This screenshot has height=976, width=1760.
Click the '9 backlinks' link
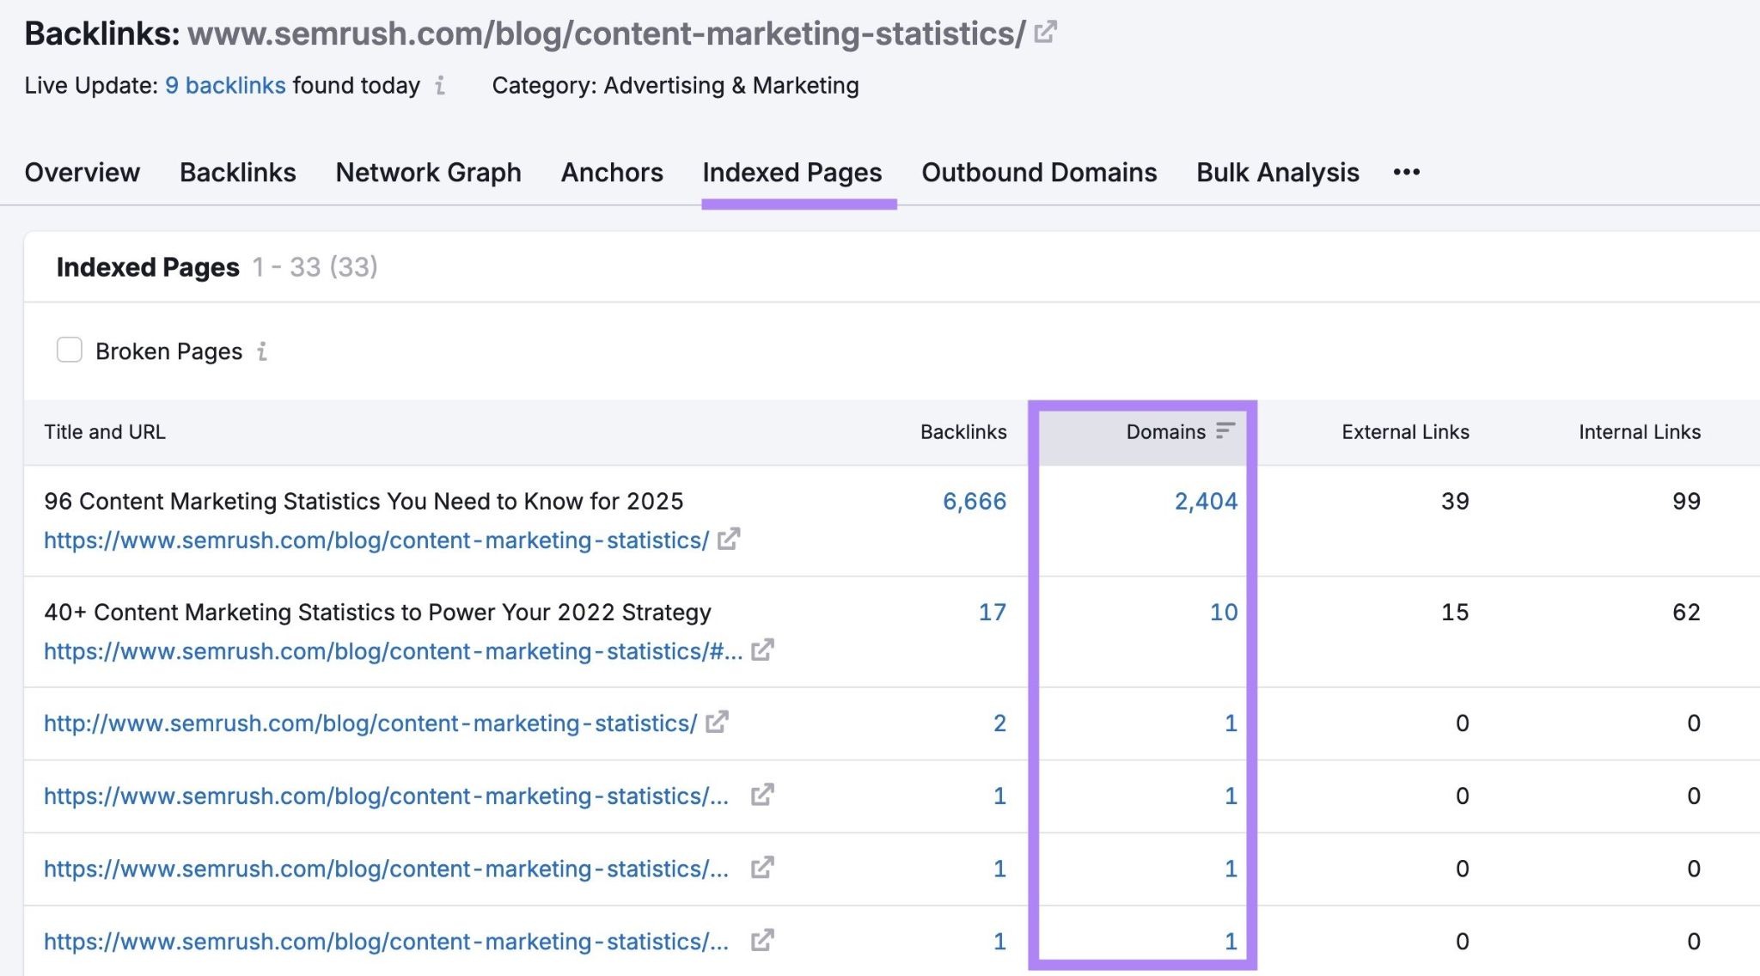225,85
